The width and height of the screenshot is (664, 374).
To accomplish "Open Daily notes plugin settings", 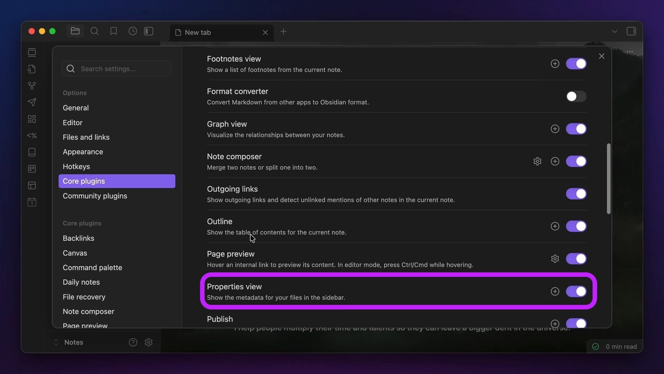I will click(x=81, y=282).
